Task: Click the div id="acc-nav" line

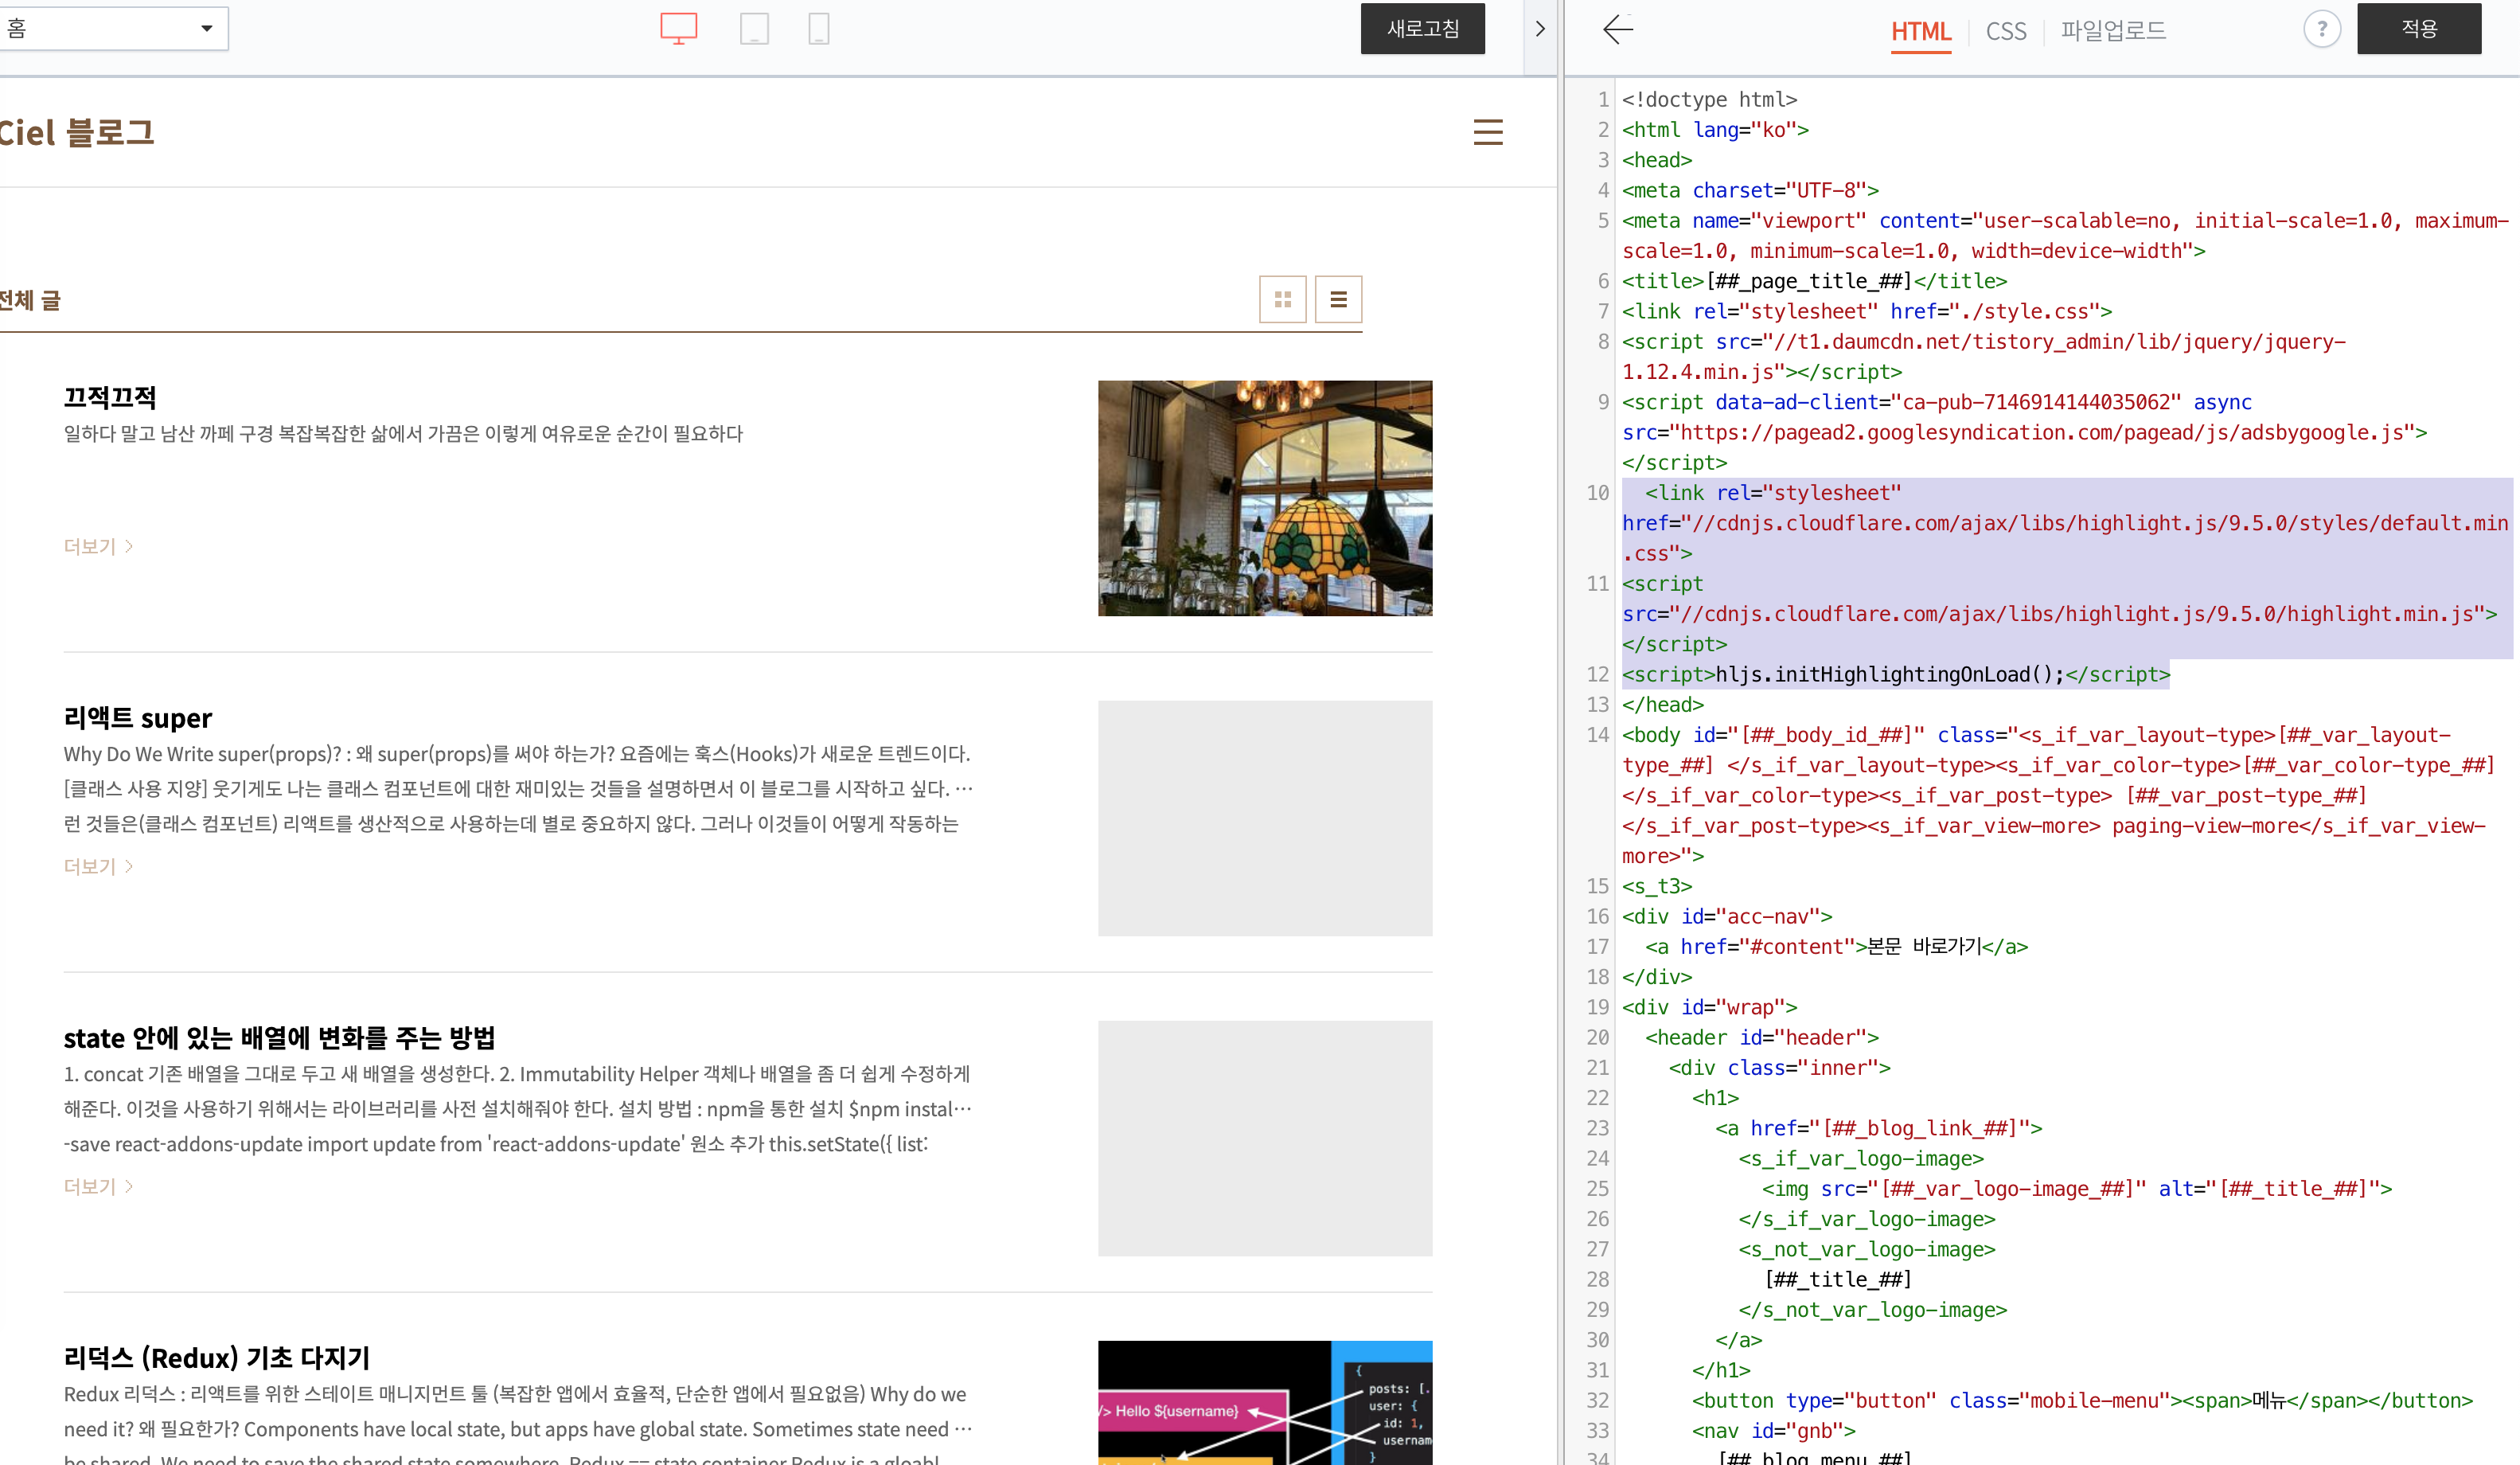Action: click(x=1727, y=916)
